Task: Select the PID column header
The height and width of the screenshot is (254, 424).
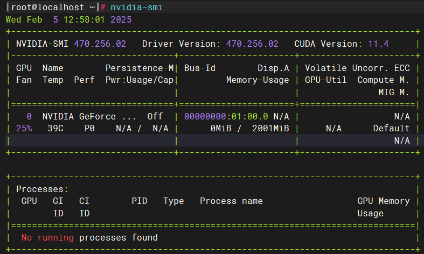Action: point(140,201)
